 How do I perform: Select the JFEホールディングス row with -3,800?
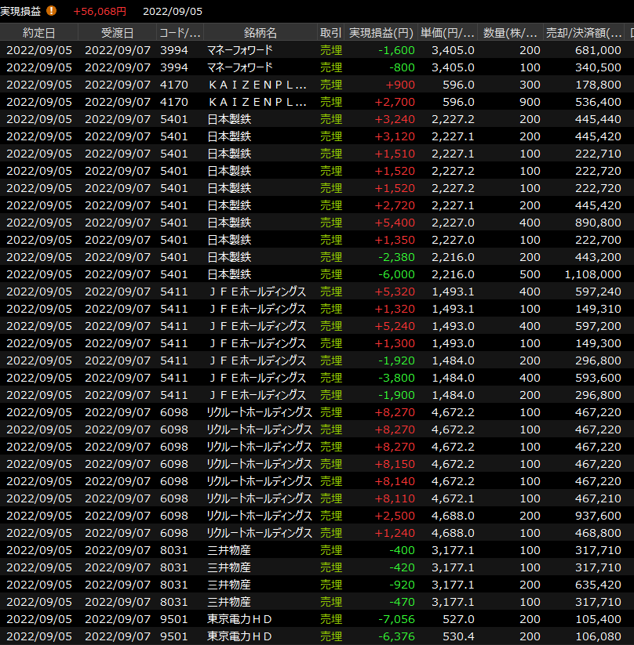[314, 378]
